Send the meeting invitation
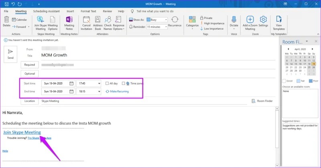 point(10,54)
